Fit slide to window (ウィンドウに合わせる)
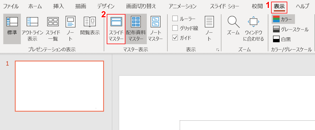Viewport: 315px width, 130px height. (x=254, y=29)
